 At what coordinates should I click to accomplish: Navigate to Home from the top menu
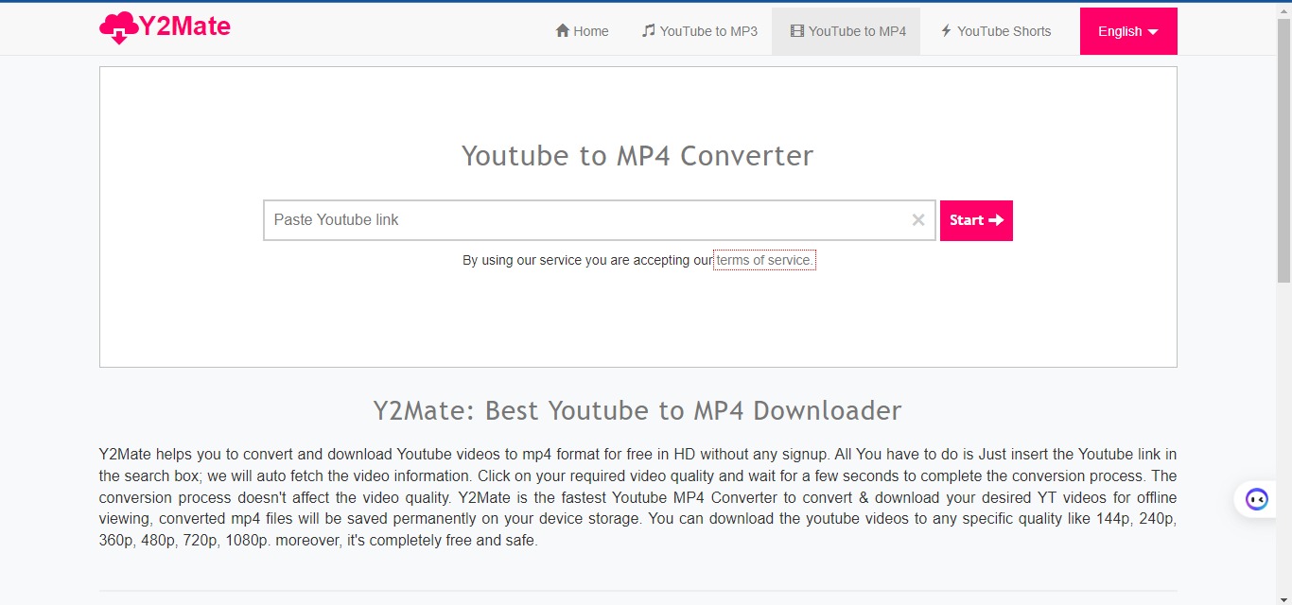[x=588, y=30]
